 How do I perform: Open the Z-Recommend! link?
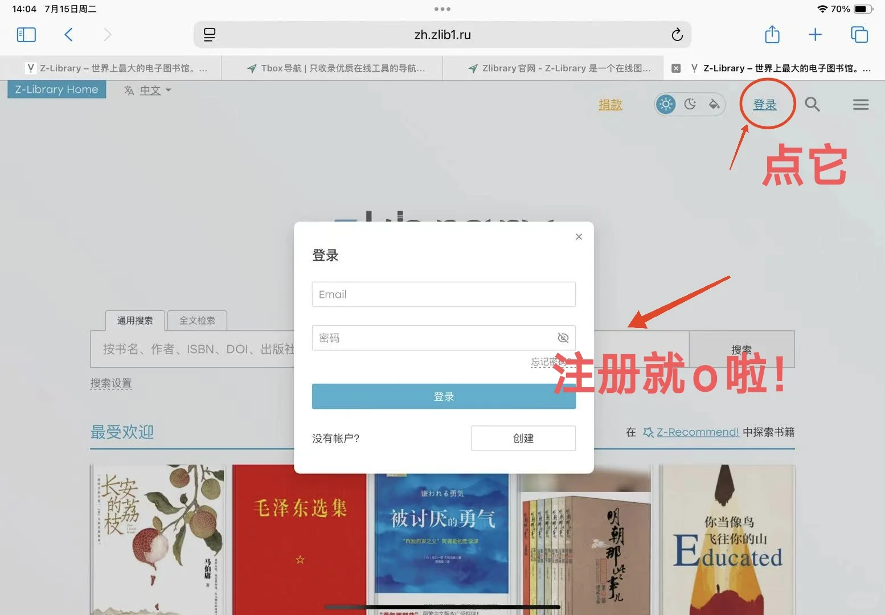[697, 432]
